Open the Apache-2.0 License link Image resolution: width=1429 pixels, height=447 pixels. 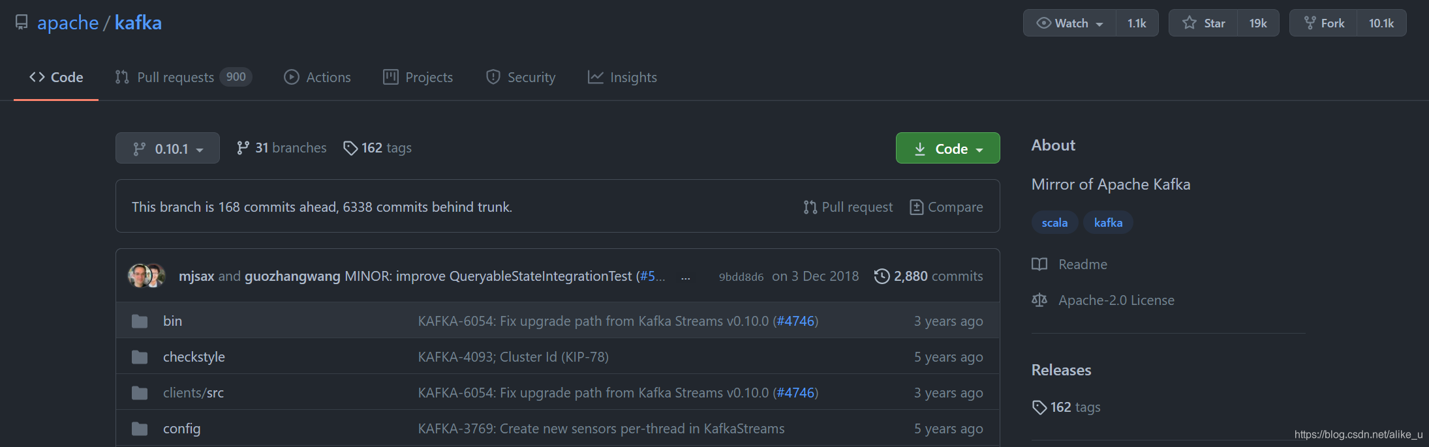(x=1103, y=300)
